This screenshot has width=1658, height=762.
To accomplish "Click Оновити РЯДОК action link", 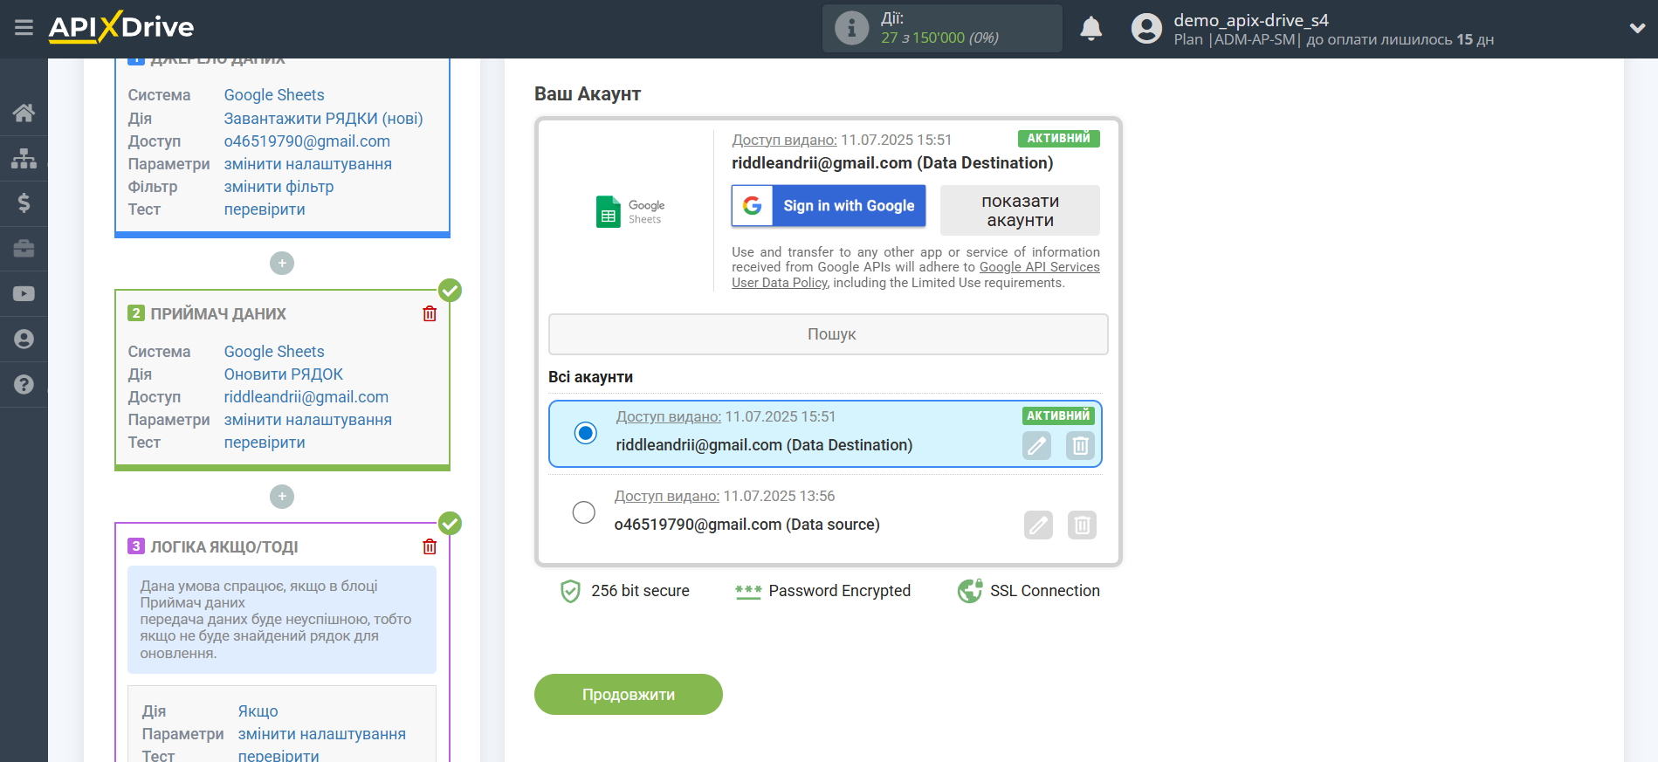I will click(x=284, y=374).
